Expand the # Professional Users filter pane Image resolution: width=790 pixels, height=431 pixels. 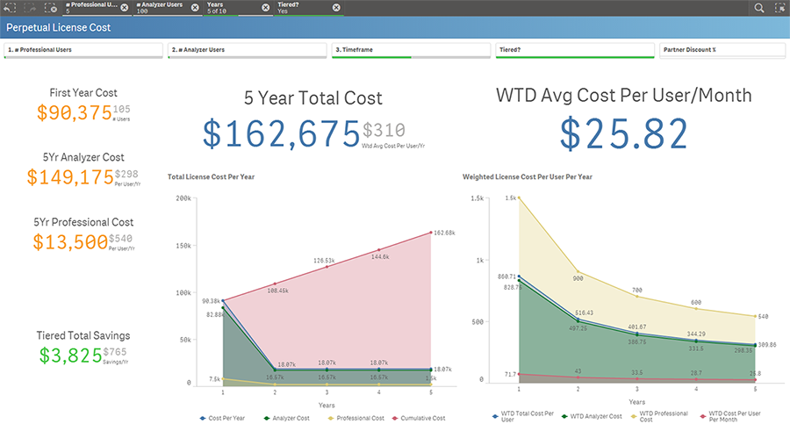(x=83, y=50)
